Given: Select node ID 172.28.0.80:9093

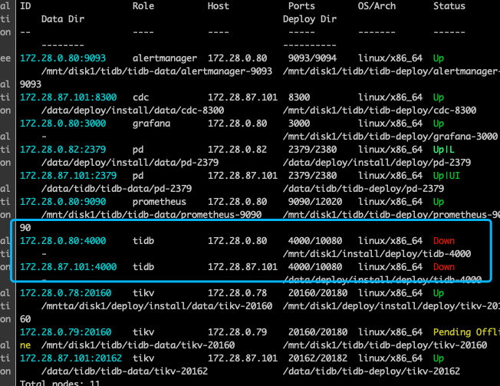Looking at the screenshot, I should point(63,58).
